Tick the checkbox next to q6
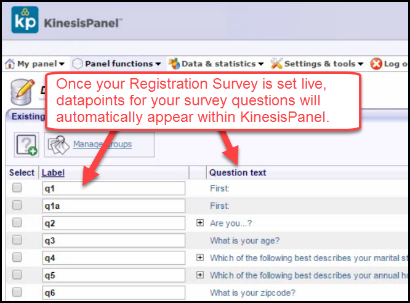This screenshot has height=303, width=410. coord(17,292)
